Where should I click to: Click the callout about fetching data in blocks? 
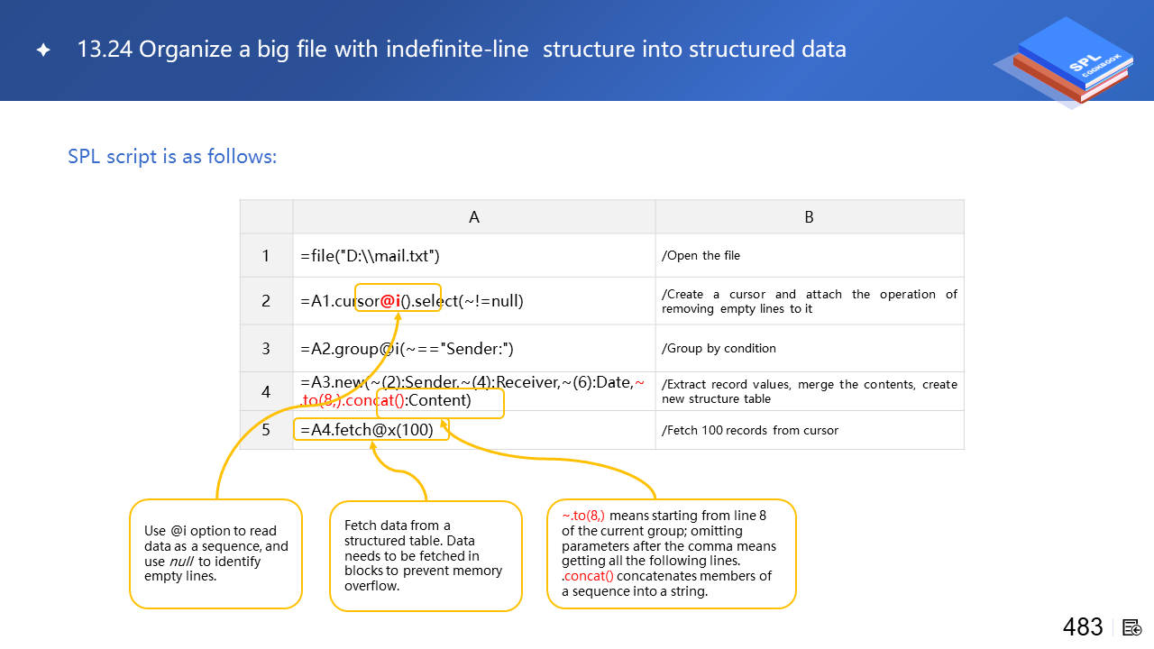click(426, 555)
